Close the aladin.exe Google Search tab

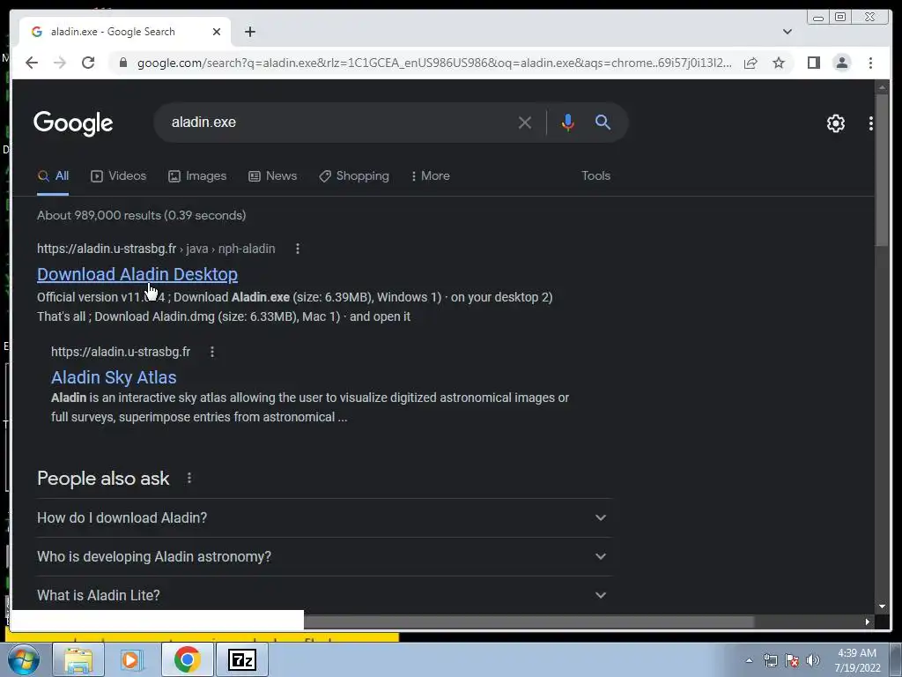[x=217, y=32]
